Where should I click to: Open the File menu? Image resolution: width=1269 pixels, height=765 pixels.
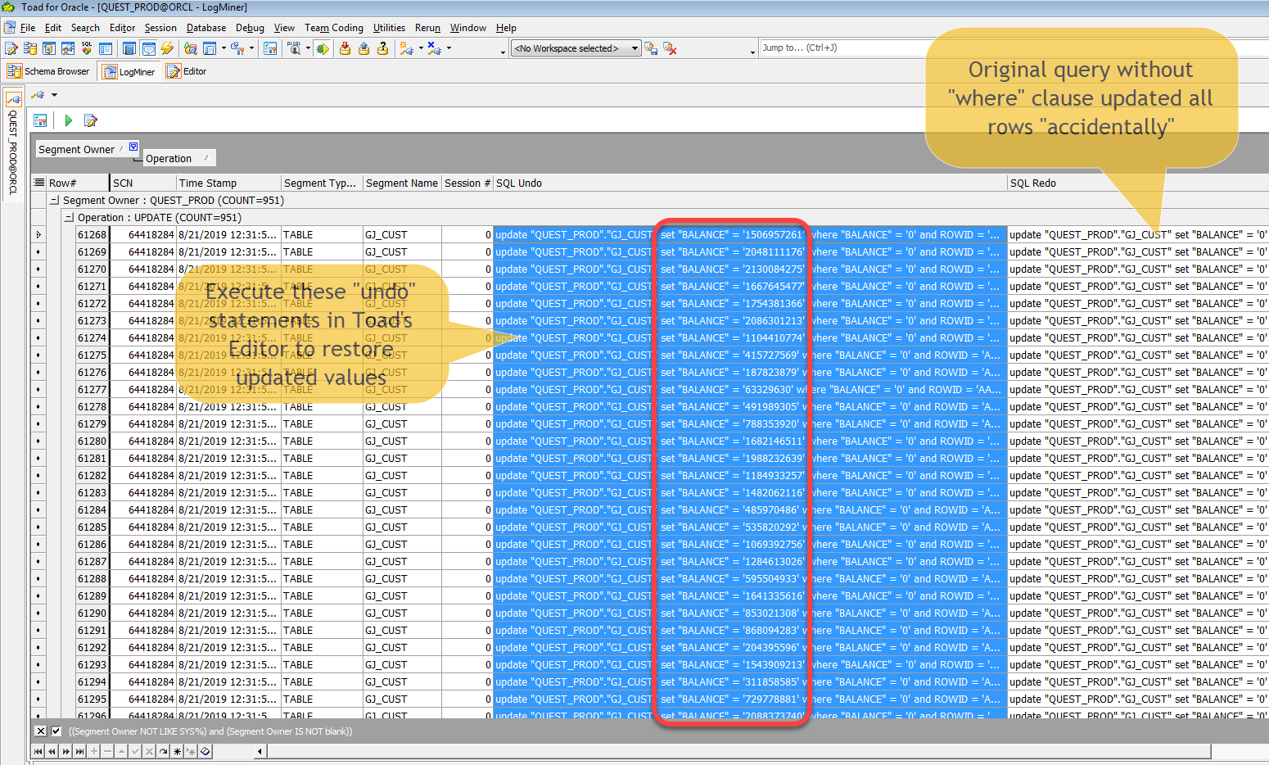click(x=28, y=28)
